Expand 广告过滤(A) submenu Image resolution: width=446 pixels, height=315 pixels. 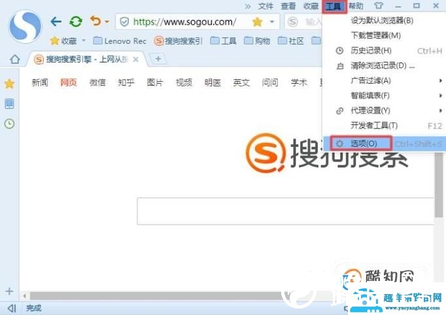[x=385, y=81]
